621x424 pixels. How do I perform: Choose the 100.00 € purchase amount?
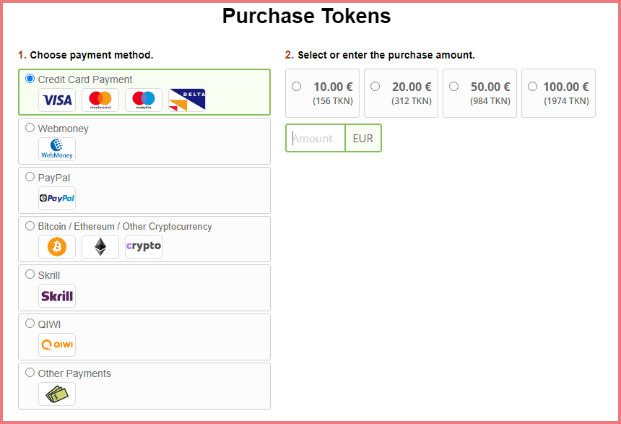click(533, 87)
